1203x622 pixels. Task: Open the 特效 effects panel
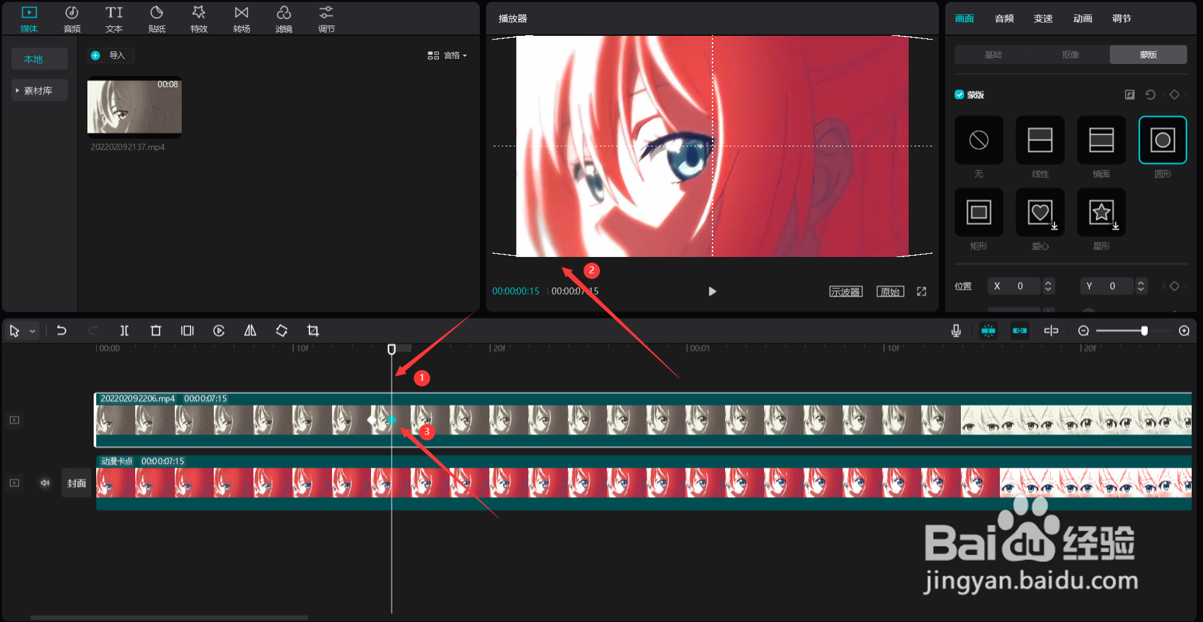pos(199,19)
